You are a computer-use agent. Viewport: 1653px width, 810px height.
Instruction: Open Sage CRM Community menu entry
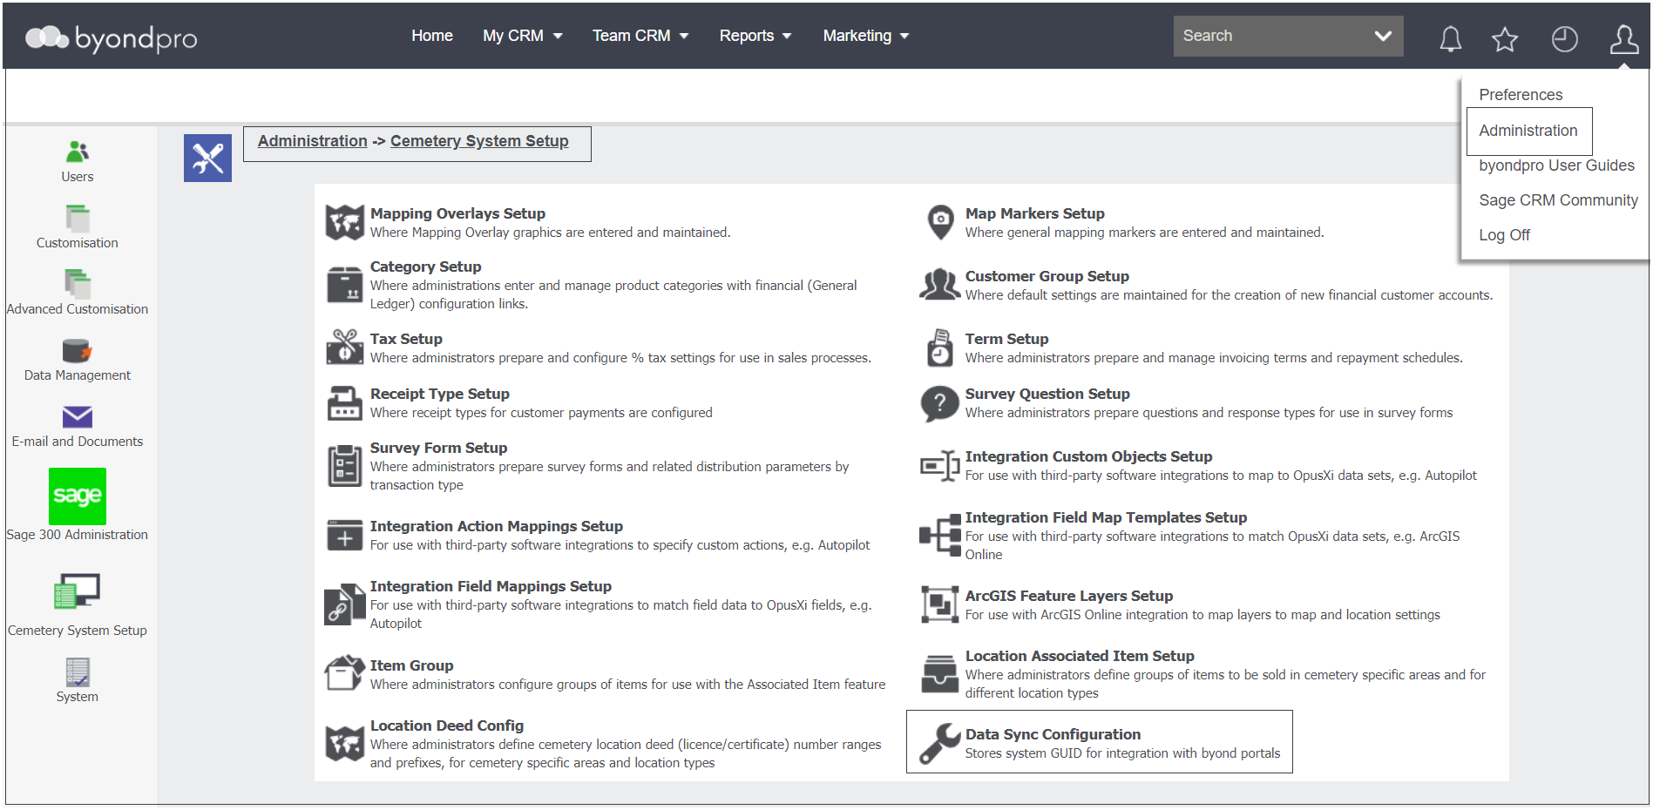(x=1558, y=200)
